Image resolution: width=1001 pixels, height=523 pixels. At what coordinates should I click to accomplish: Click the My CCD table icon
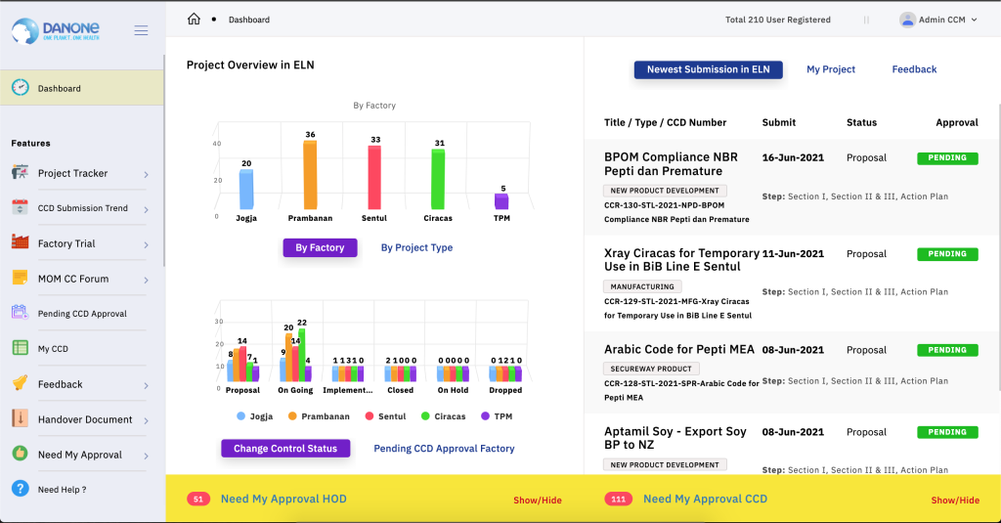(x=20, y=348)
